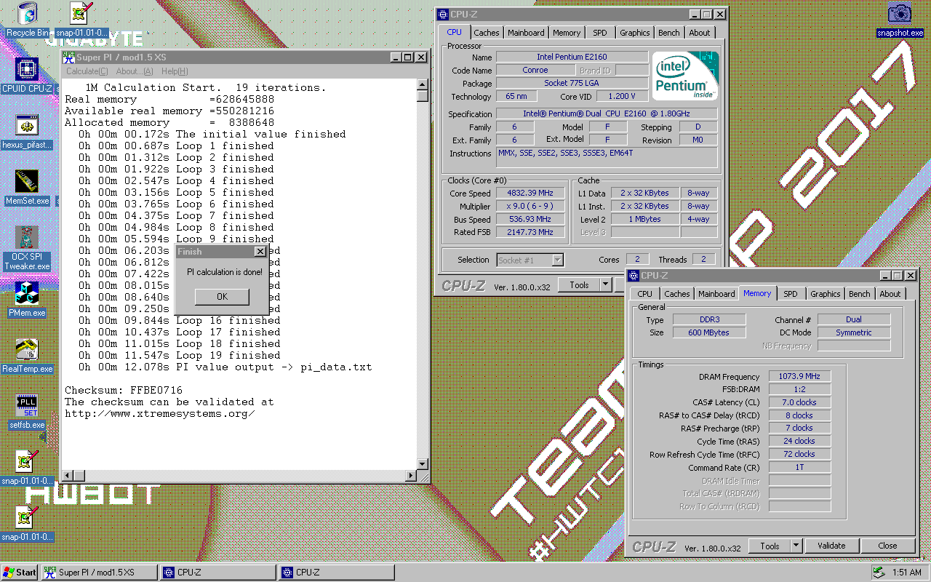Select the snap file icon beside Recycle Bin
Viewport: 931px width, 582px height.
[81, 20]
